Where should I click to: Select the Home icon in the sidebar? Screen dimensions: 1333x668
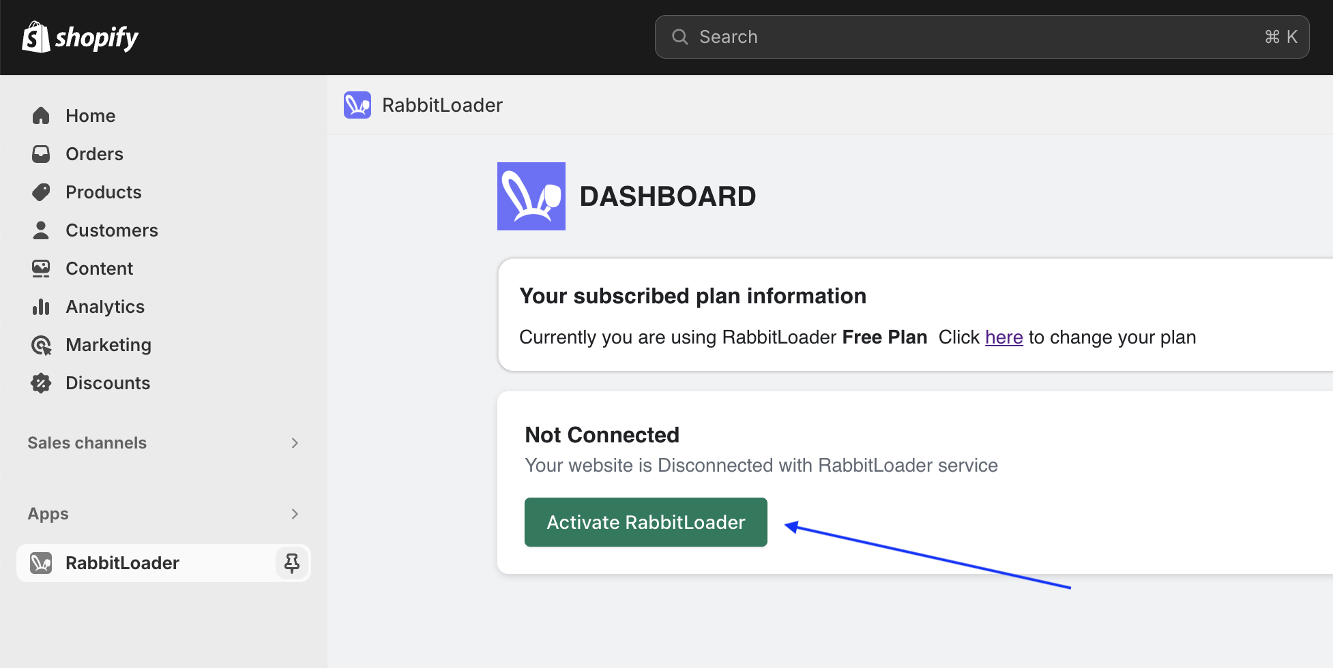pyautogui.click(x=41, y=115)
